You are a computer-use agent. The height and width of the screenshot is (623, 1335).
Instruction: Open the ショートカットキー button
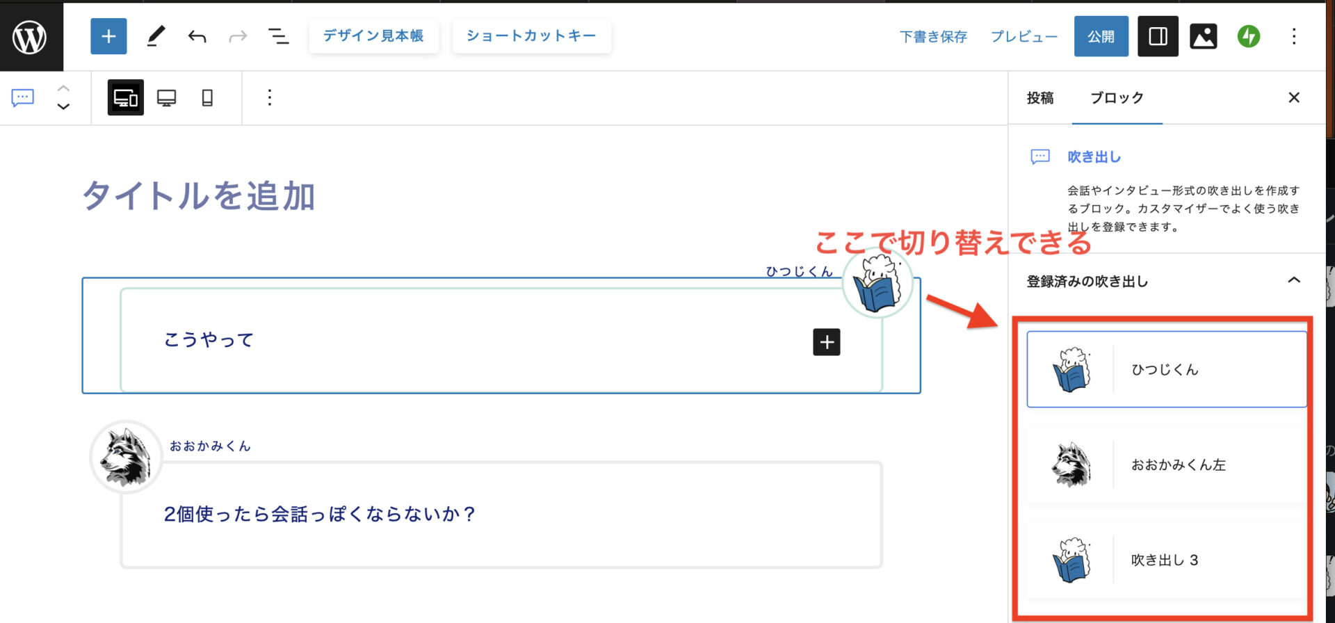click(x=531, y=36)
